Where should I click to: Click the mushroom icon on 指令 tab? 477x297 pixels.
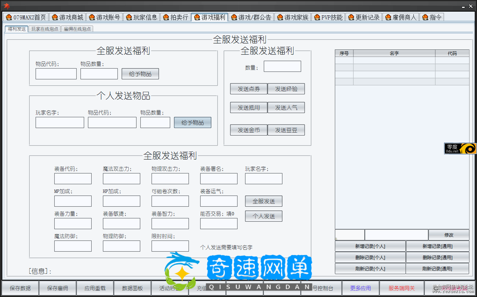click(x=425, y=17)
